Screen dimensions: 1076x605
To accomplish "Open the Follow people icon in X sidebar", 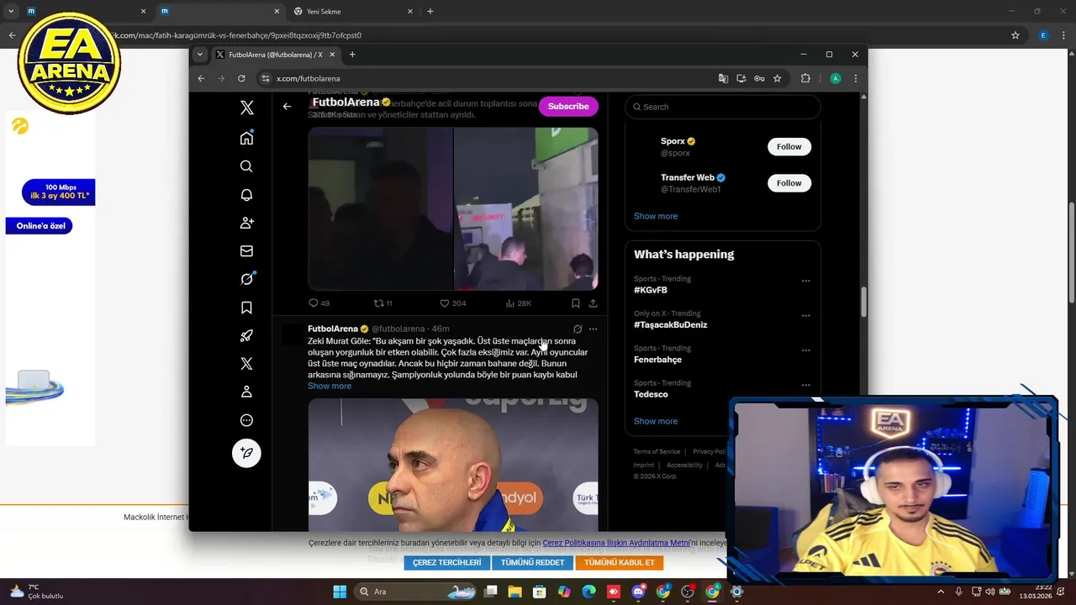I will pyautogui.click(x=246, y=223).
